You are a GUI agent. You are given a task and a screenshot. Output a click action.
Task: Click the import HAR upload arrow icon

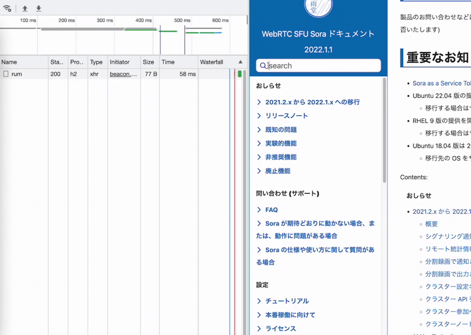tap(25, 8)
